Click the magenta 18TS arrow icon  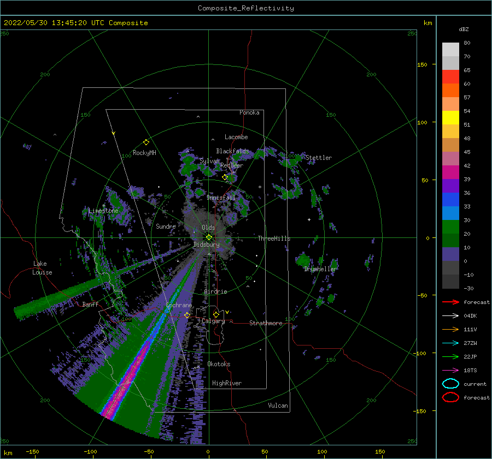point(450,371)
